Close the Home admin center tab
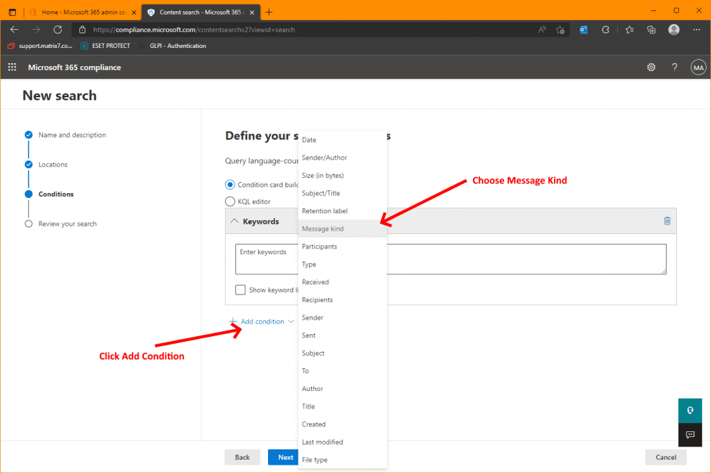This screenshot has width=711, height=473. (x=134, y=13)
